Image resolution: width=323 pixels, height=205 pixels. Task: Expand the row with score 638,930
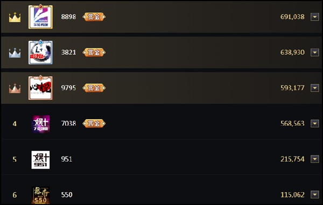315,53
